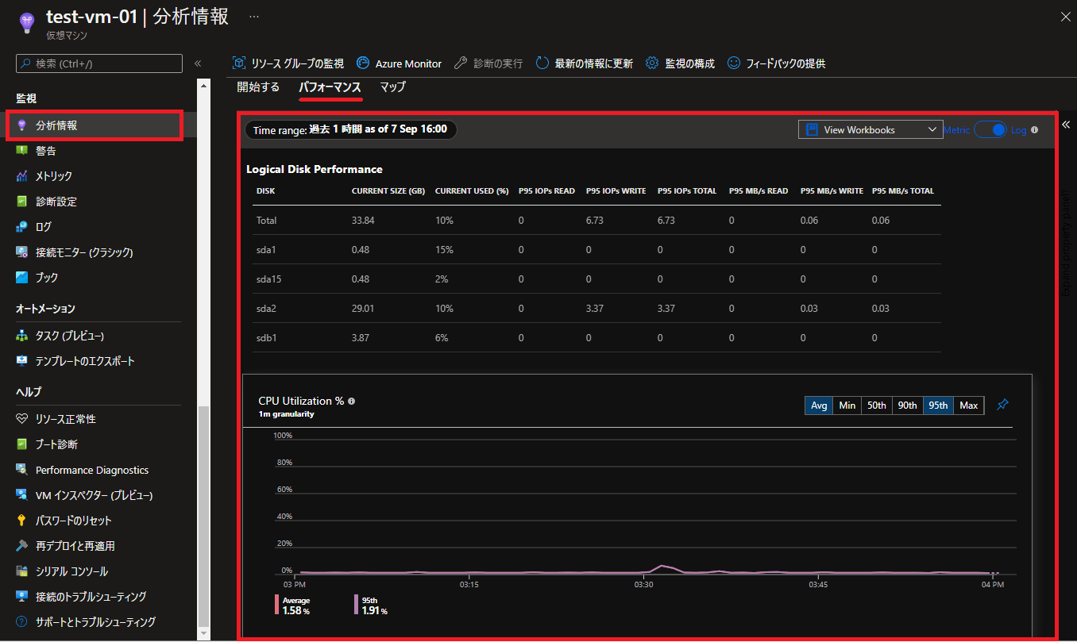This screenshot has height=642, width=1077.
Task: Click the Total disk row
Action: click(596, 221)
